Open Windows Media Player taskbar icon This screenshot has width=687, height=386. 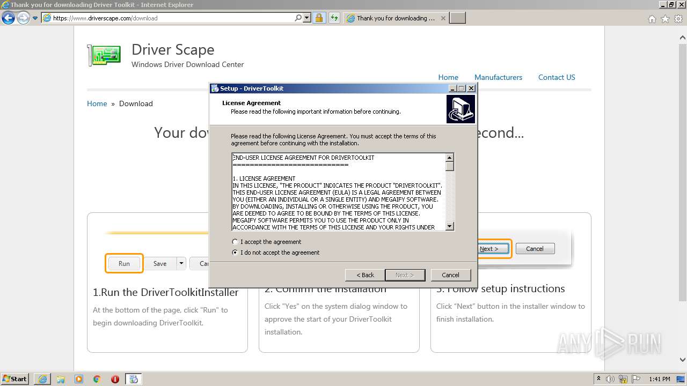pos(79,379)
